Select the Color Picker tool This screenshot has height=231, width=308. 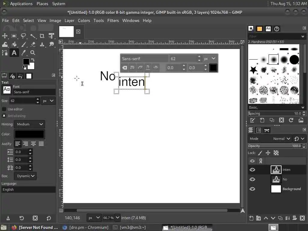(x=23, y=53)
